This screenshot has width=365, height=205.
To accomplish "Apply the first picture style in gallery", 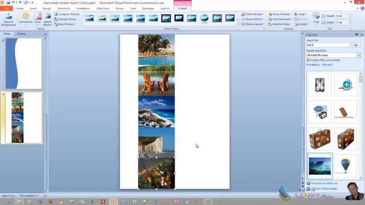I will (x=90, y=18).
